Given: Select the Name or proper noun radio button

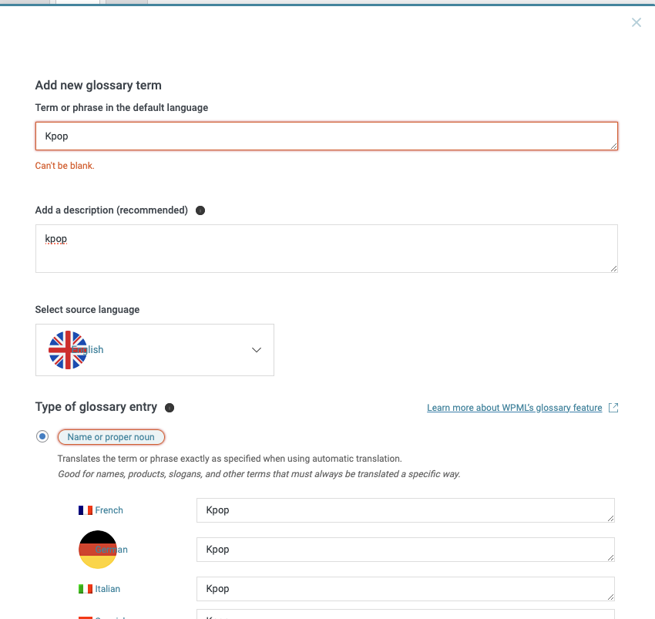Looking at the screenshot, I should (42, 437).
